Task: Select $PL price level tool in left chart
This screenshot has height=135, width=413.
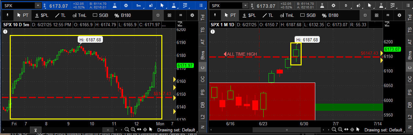Action: [x=41, y=15]
